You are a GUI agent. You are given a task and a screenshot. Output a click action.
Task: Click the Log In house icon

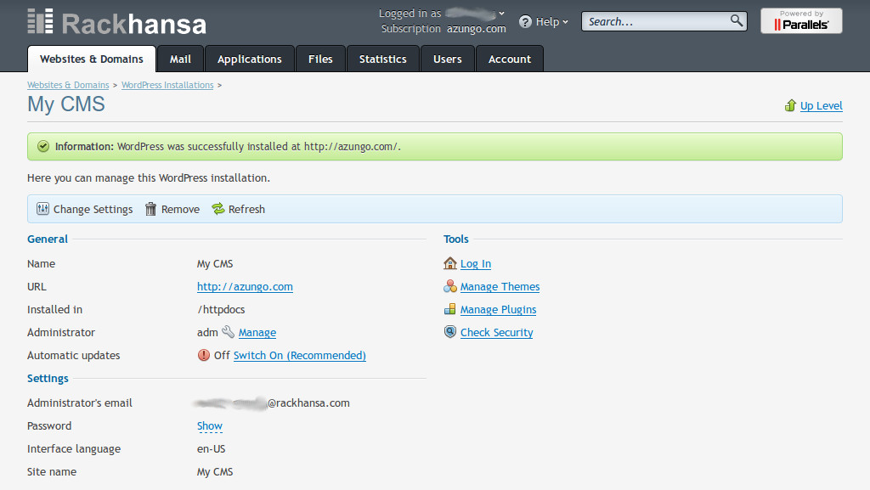click(450, 263)
